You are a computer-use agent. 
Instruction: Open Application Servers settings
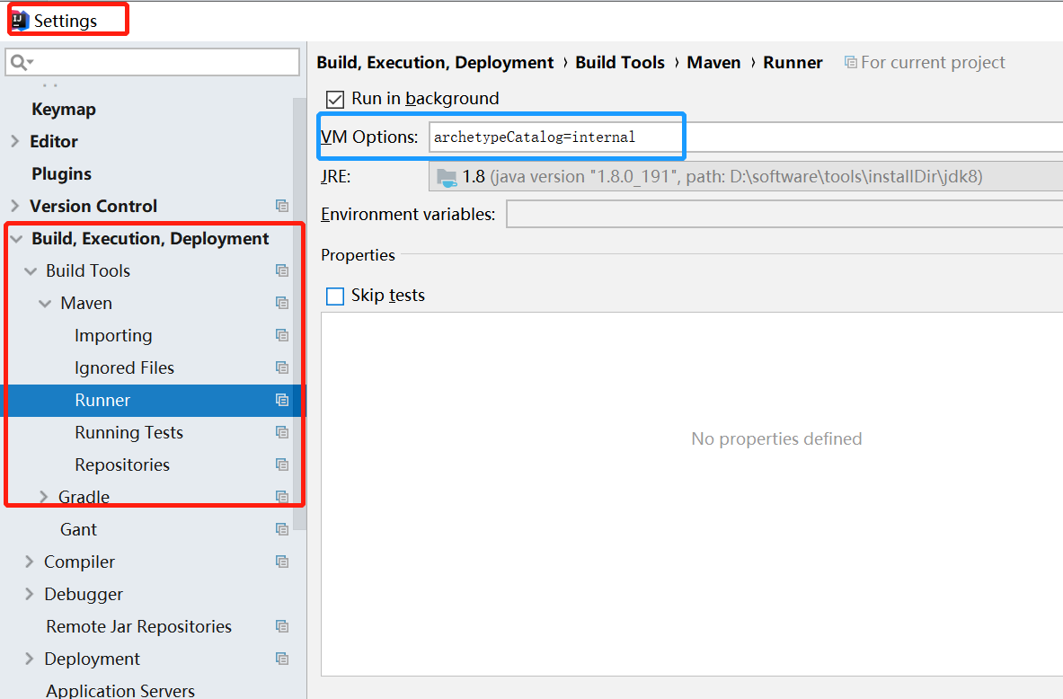pyautogui.click(x=120, y=690)
